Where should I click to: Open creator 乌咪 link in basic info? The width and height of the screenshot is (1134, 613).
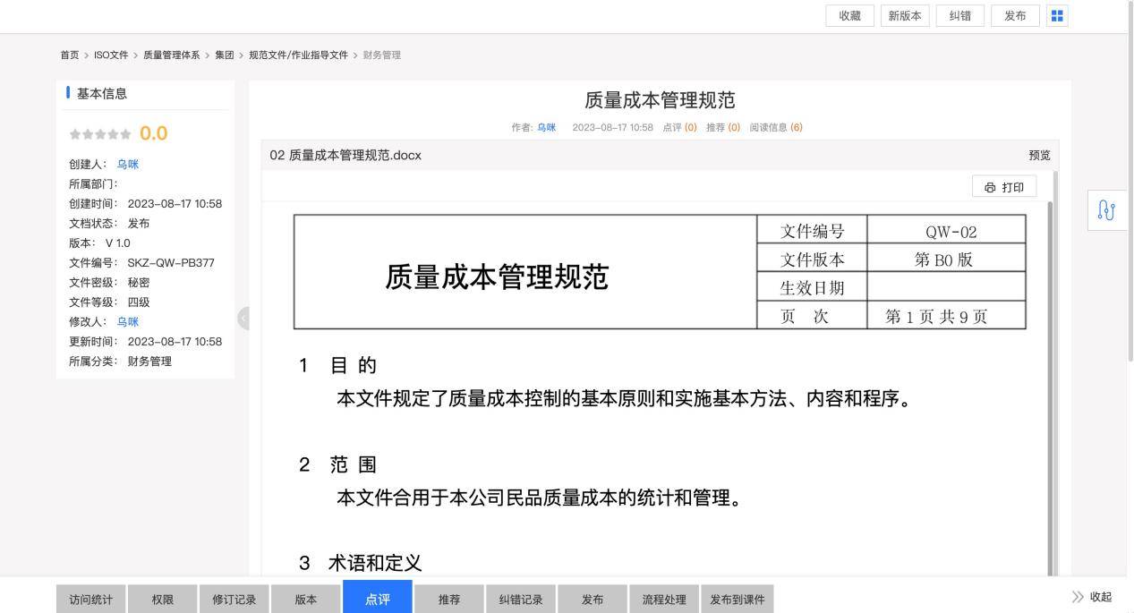pyautogui.click(x=128, y=165)
